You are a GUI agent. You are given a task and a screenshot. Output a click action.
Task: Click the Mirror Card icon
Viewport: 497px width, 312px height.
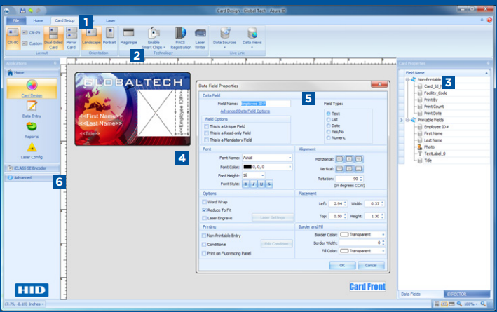[x=71, y=36]
